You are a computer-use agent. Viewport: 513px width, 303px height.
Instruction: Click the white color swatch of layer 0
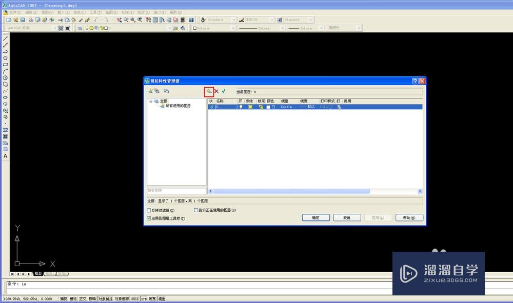(x=268, y=107)
